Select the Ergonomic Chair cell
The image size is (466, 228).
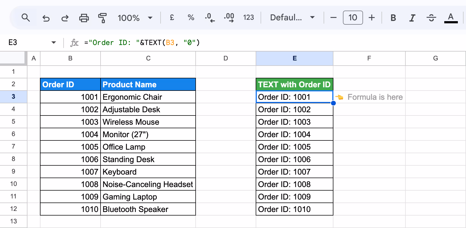[x=148, y=97]
